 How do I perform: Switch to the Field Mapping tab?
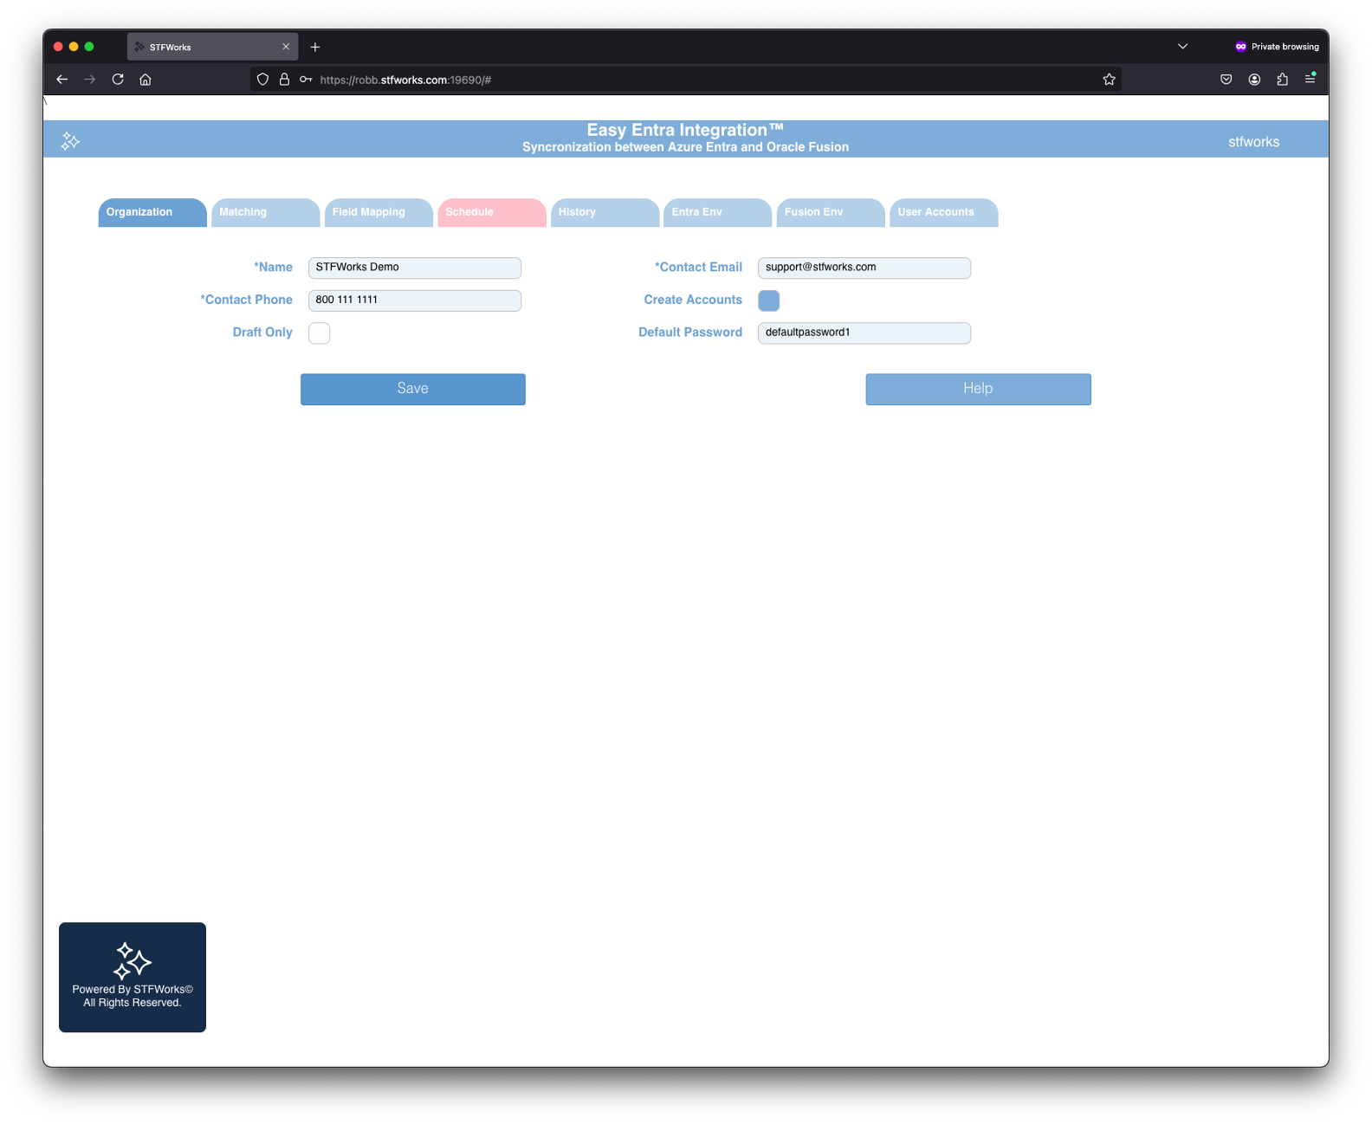point(378,212)
